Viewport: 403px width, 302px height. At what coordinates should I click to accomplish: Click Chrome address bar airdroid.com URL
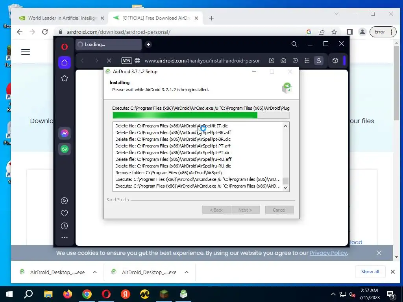coord(118,32)
